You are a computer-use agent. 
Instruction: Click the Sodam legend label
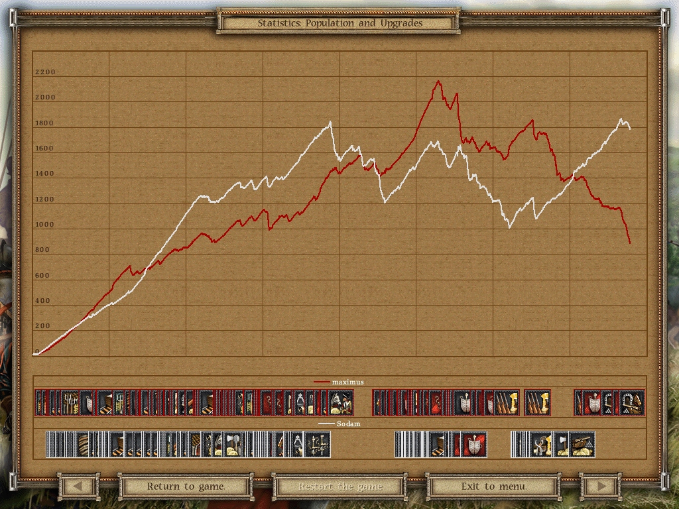pyautogui.click(x=349, y=424)
